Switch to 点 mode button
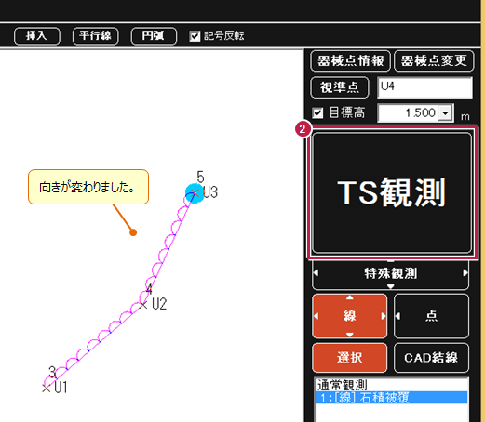Screen dimensions: 485x422 coord(431,316)
